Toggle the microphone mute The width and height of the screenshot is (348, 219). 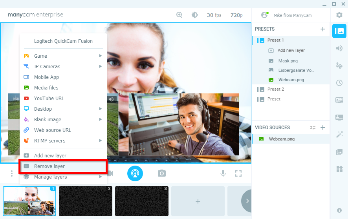pyautogui.click(x=223, y=173)
